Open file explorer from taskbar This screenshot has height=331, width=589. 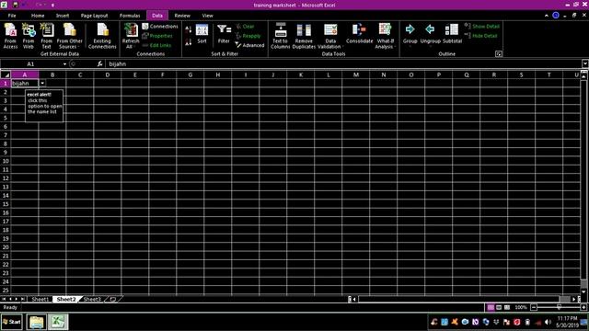click(x=36, y=322)
